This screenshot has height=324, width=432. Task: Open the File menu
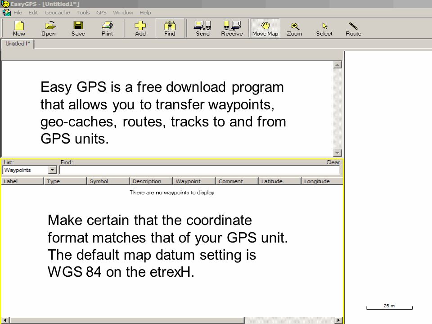18,13
